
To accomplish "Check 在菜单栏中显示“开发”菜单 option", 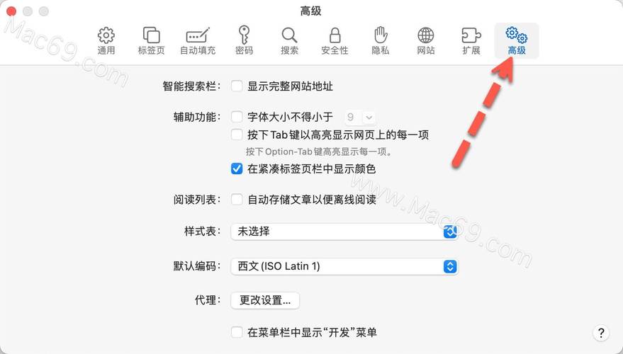I will point(237,332).
